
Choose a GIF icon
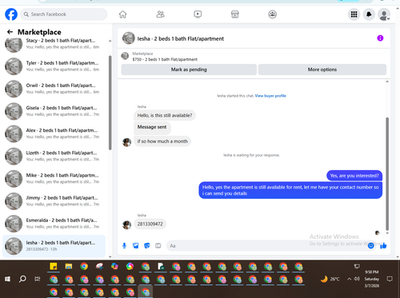tap(158, 245)
